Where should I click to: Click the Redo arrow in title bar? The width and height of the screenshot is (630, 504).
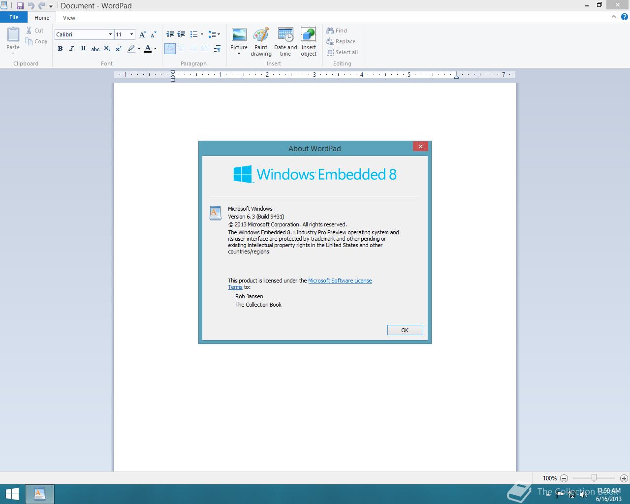click(41, 6)
